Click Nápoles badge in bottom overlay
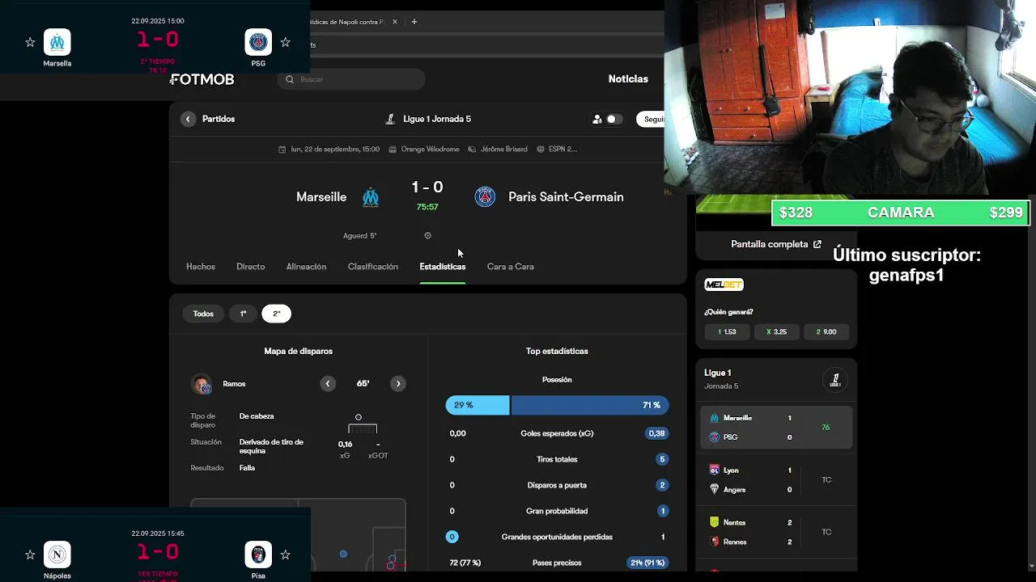 tap(57, 555)
